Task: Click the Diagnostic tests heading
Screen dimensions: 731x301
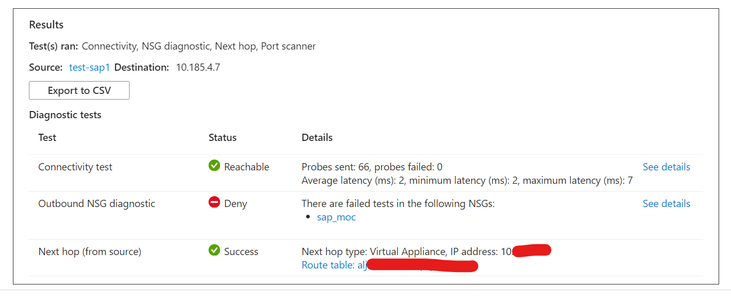Action: click(x=65, y=115)
